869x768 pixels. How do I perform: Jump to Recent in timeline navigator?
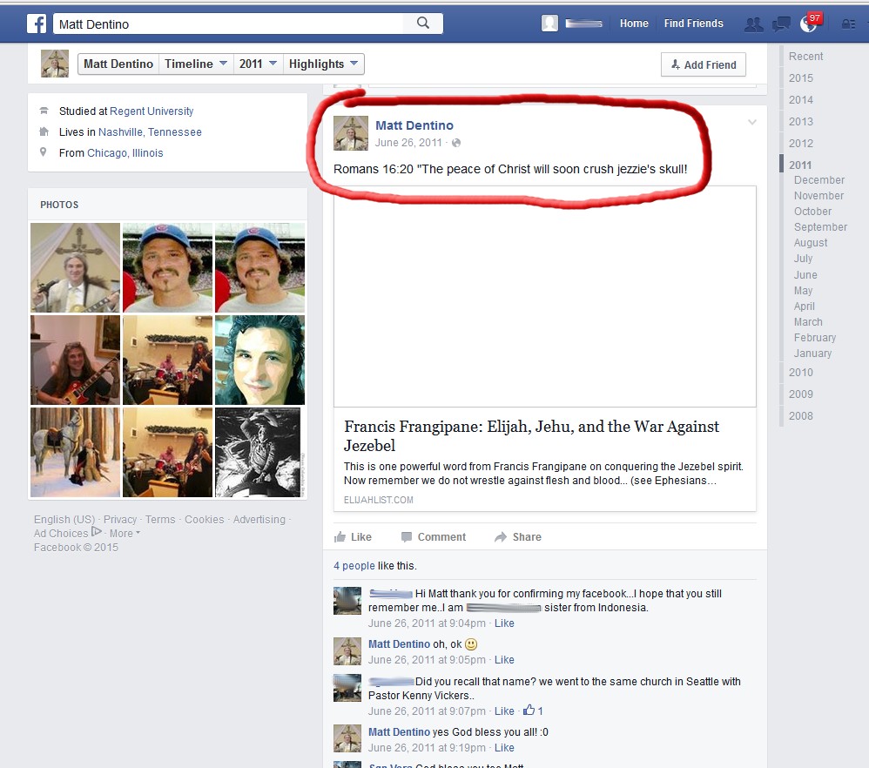coord(805,57)
